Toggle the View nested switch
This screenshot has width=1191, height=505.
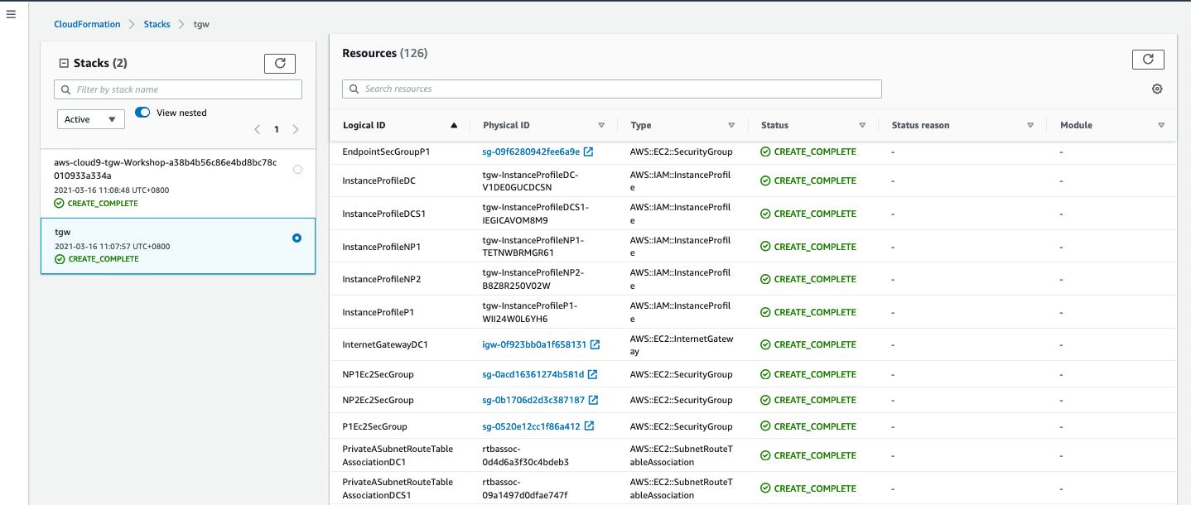(142, 113)
